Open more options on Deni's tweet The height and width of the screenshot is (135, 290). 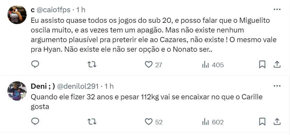coord(277,86)
